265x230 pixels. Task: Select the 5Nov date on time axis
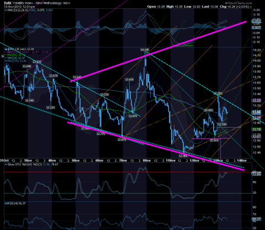pyautogui.click(x=76, y=161)
